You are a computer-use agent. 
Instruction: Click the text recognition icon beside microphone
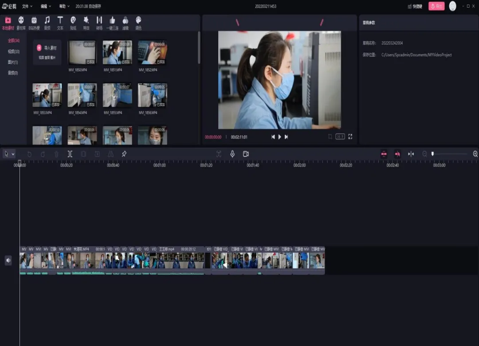click(x=219, y=154)
